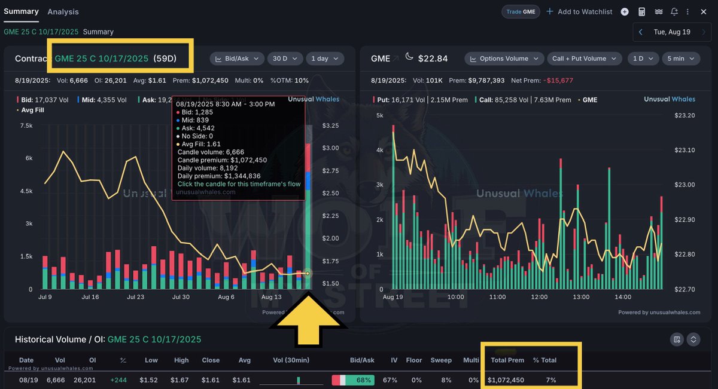Viewport: 718px width, 389px height.
Task: Open the 30 D range dropdown
Action: tap(285, 59)
